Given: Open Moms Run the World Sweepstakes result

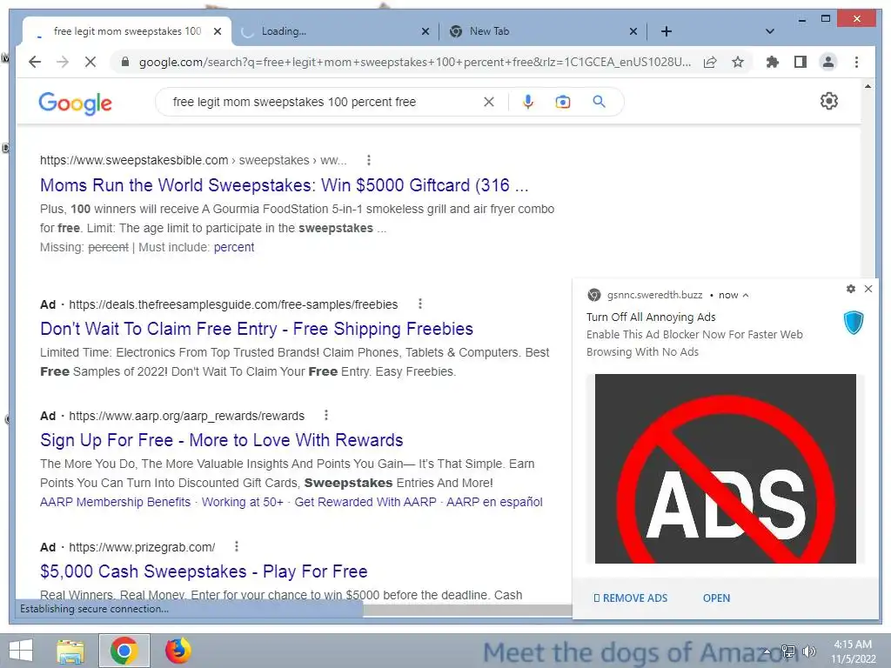Looking at the screenshot, I should click(285, 185).
